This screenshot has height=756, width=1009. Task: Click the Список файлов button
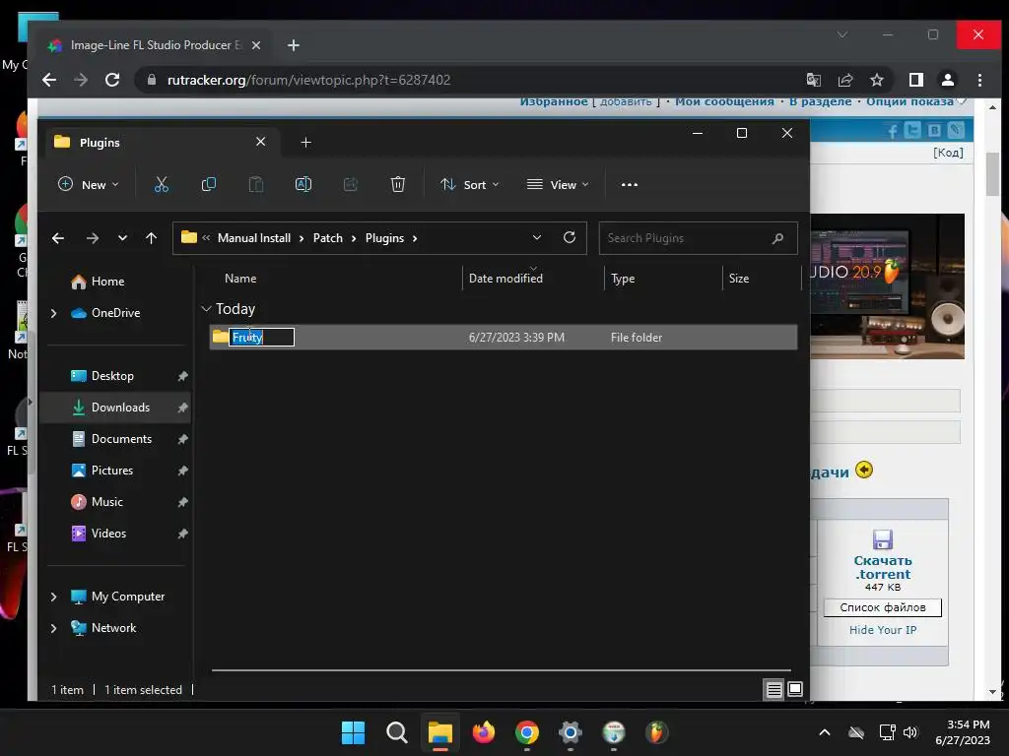883,607
